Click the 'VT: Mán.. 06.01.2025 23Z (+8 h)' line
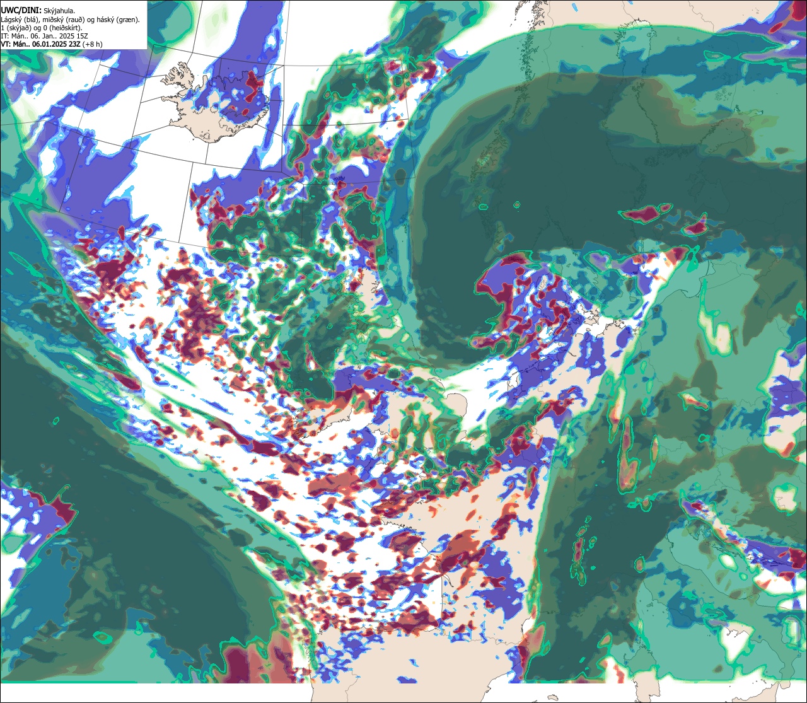The width and height of the screenshot is (807, 703). [52, 44]
